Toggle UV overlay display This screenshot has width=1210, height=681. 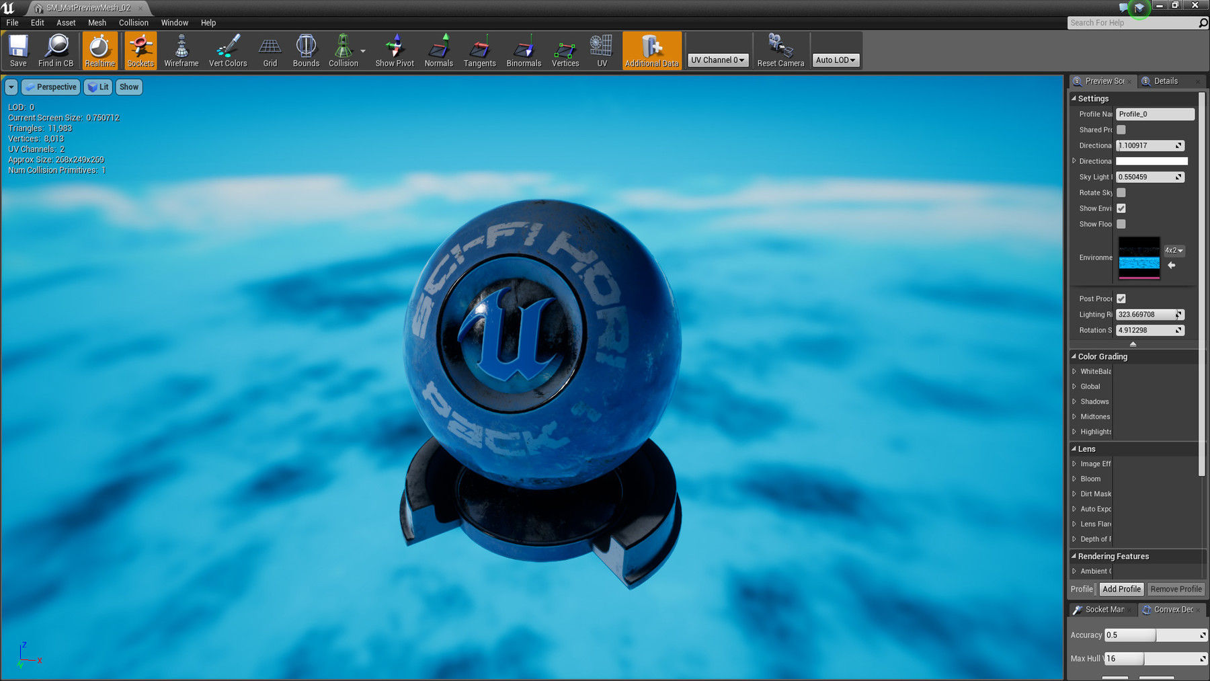click(x=602, y=50)
